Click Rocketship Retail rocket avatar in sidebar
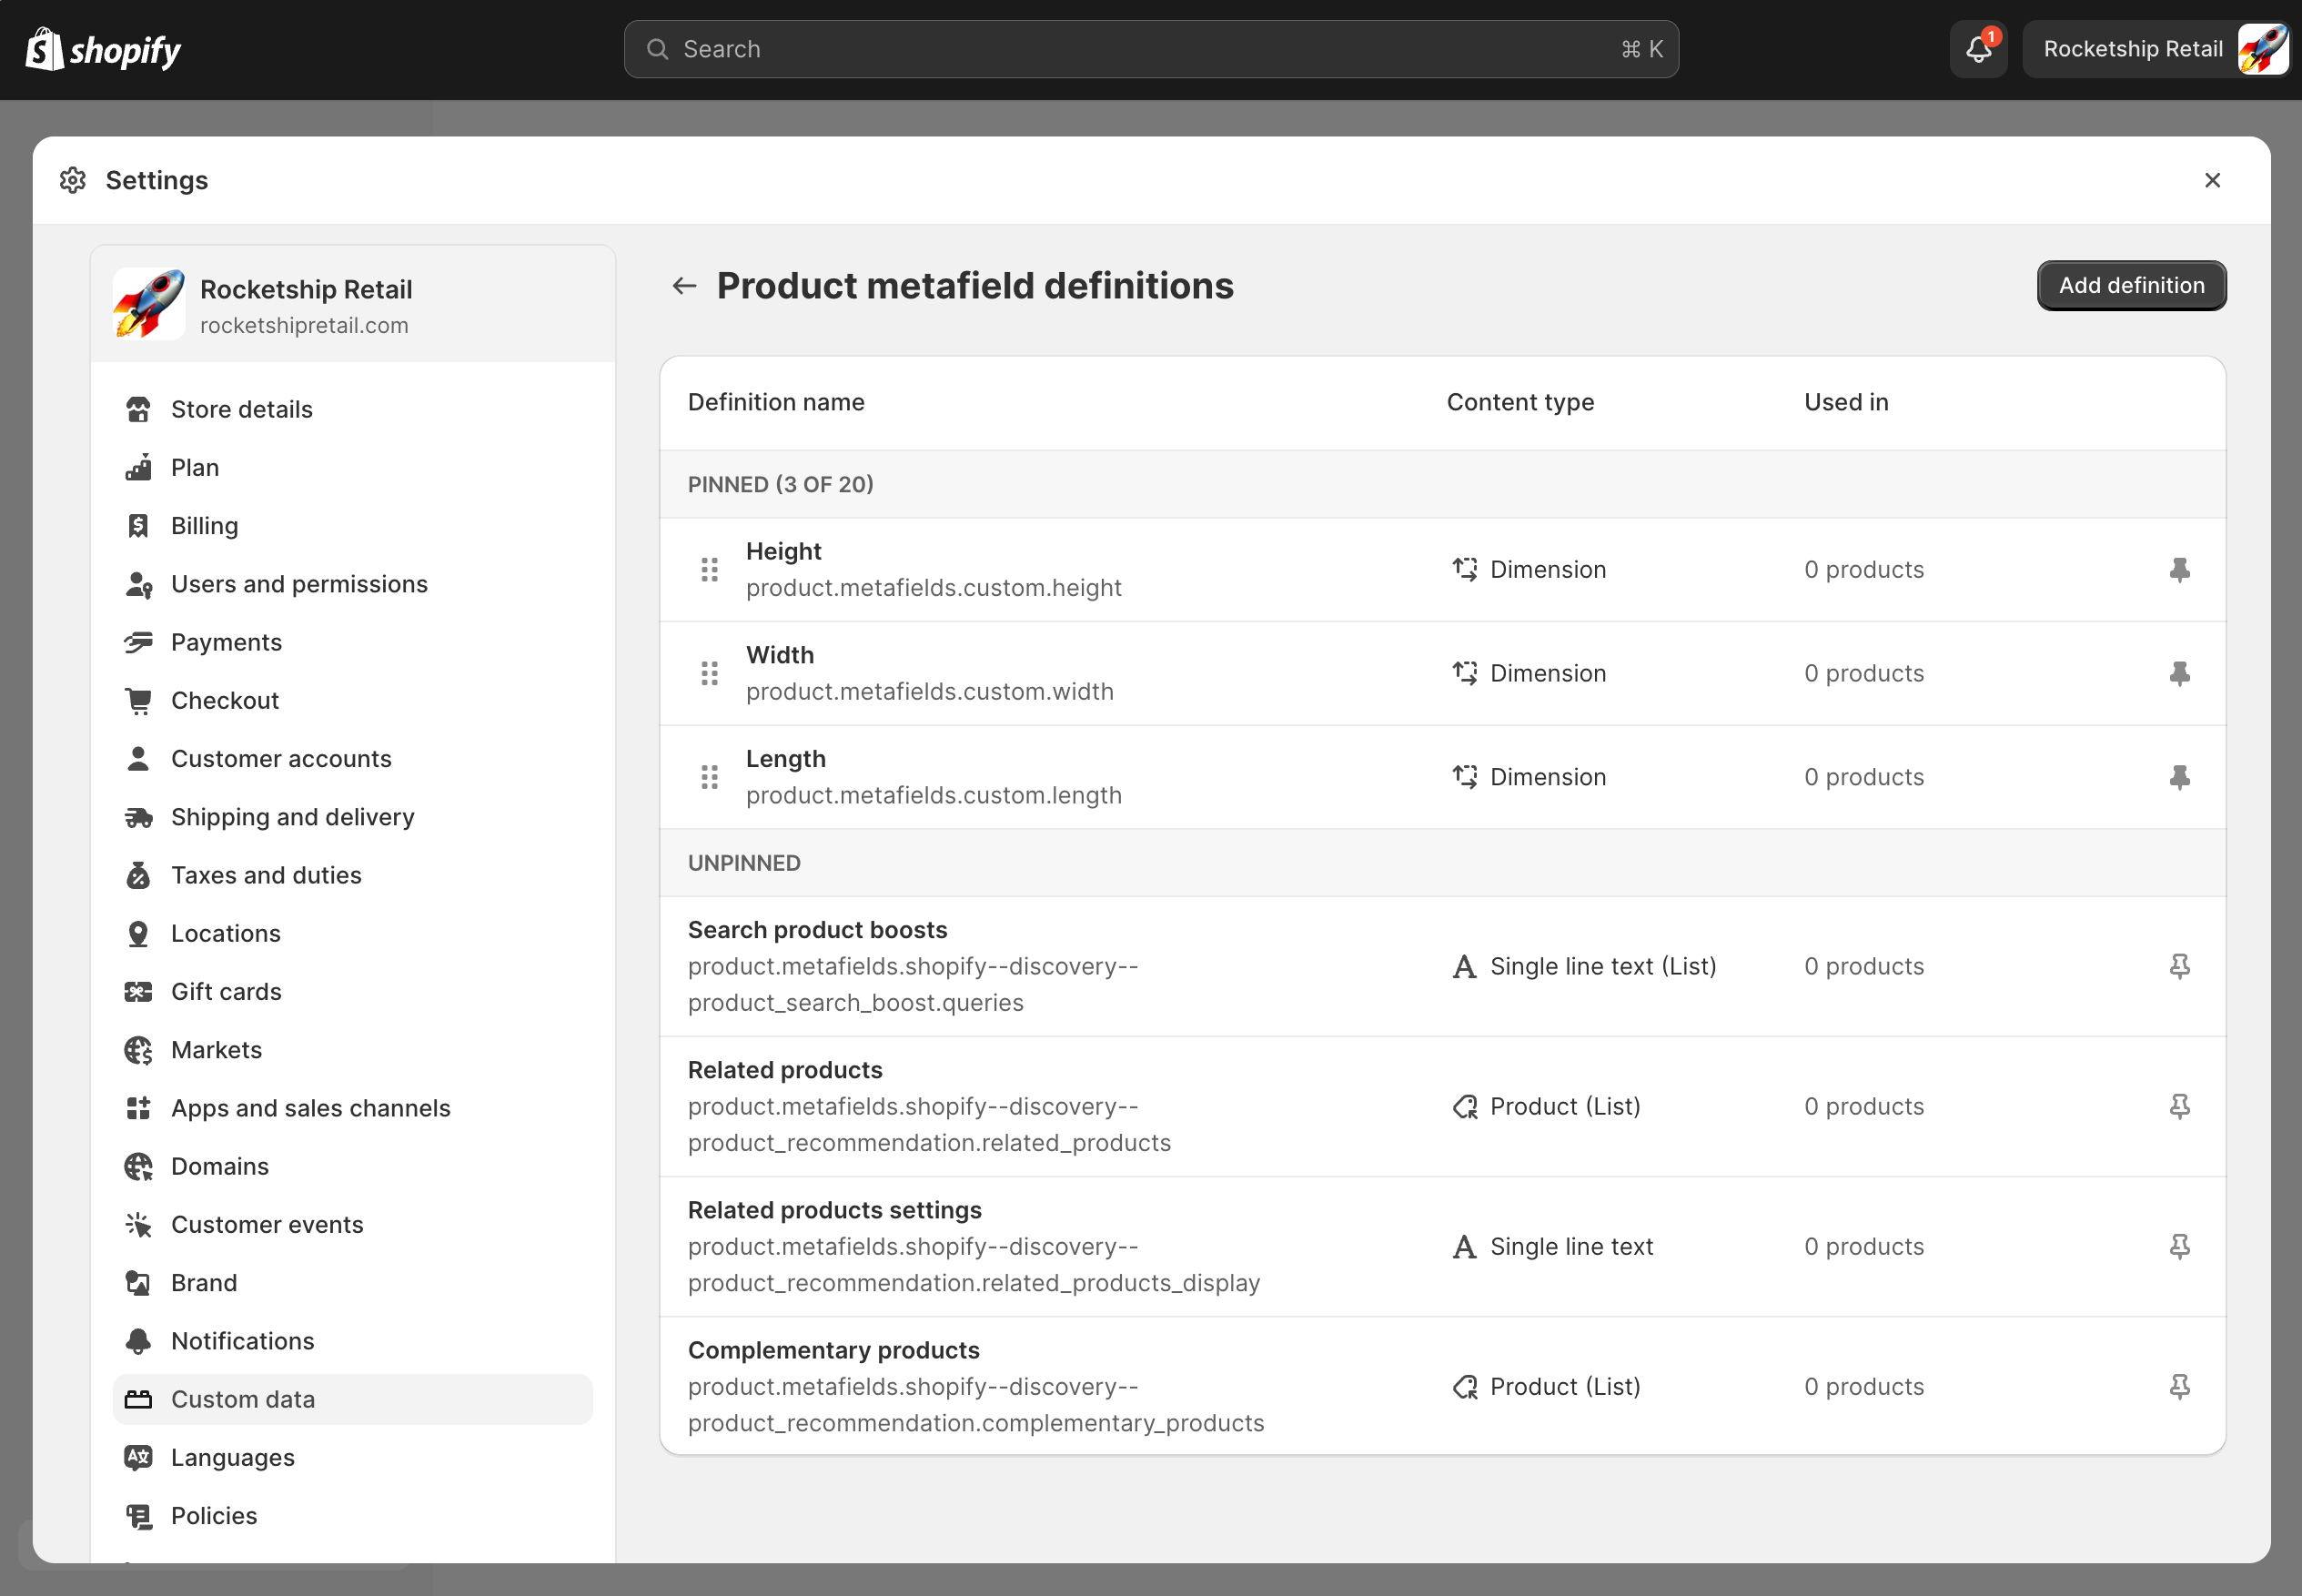Screen dimensions: 2302x1596 coord(149,305)
